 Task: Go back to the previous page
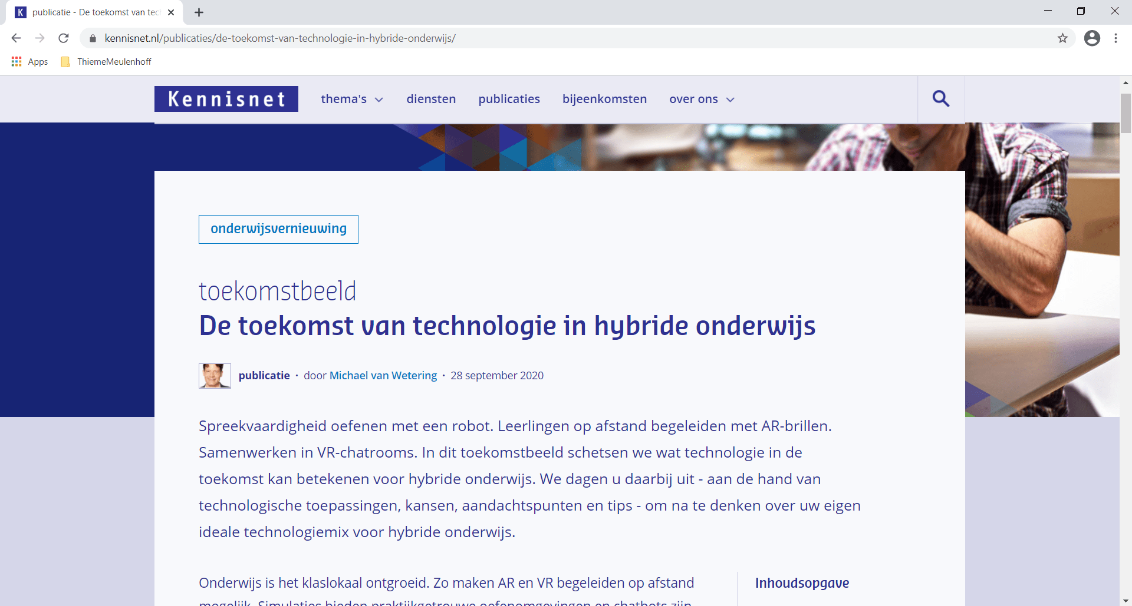(16, 38)
